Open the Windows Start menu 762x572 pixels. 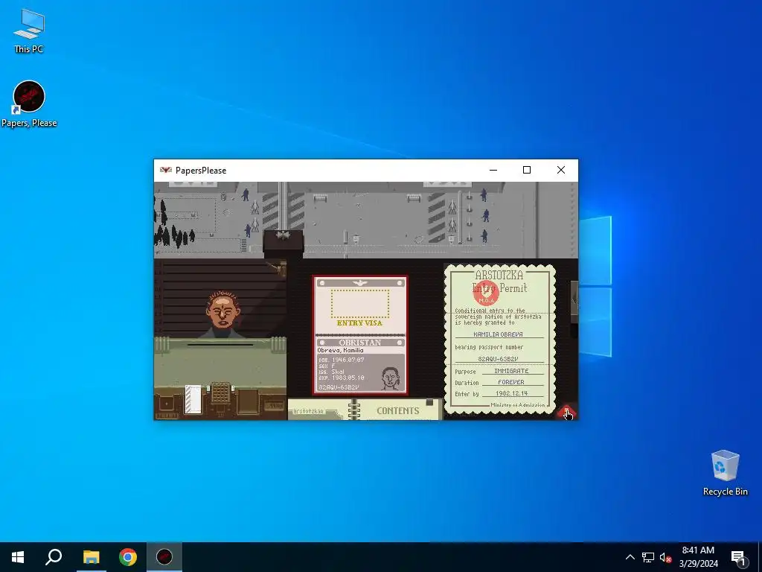[x=18, y=557]
